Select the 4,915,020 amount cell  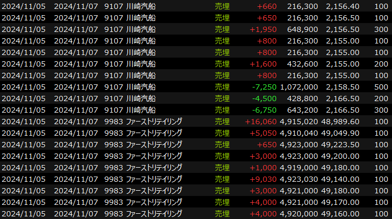(x=299, y=122)
